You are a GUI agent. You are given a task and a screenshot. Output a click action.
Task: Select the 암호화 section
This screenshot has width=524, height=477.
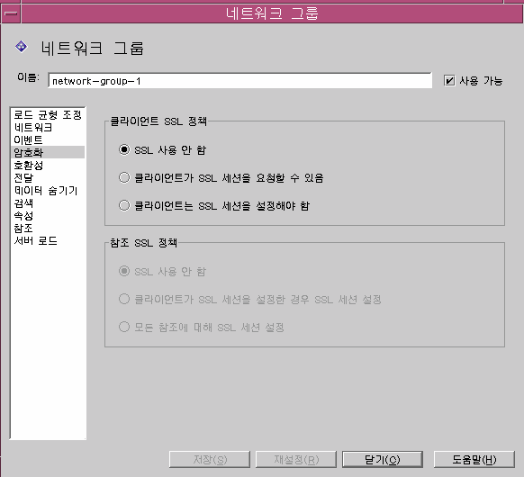coord(48,152)
